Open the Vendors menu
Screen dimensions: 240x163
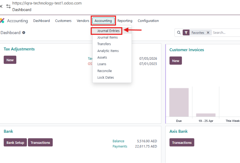83,21
